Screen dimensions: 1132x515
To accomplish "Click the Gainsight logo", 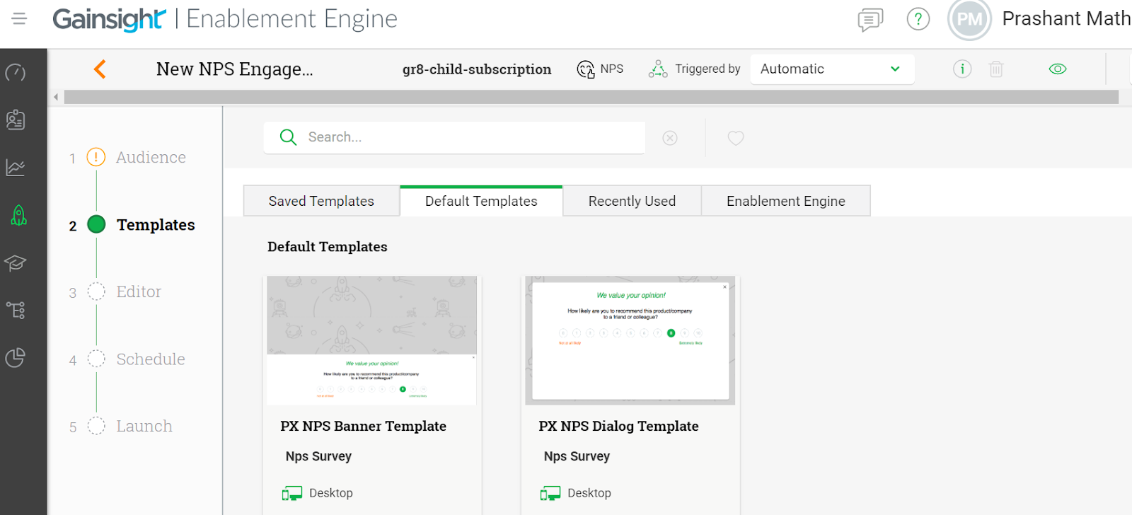I will point(109,19).
